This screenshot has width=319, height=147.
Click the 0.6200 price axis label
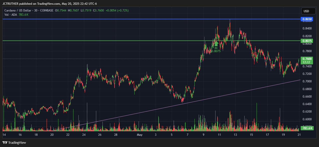coord(307,112)
